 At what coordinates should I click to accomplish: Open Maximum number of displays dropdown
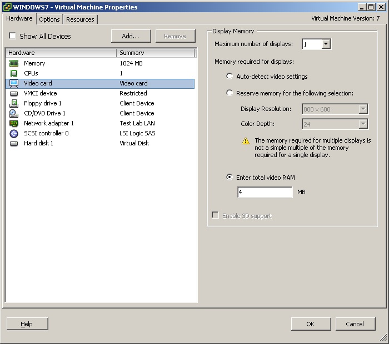326,44
